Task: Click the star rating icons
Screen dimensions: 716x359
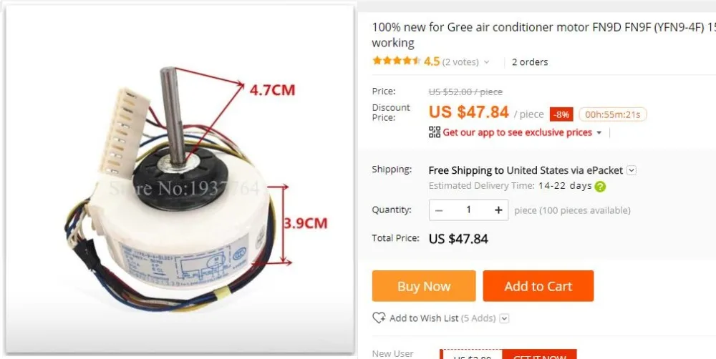Action: point(397,61)
